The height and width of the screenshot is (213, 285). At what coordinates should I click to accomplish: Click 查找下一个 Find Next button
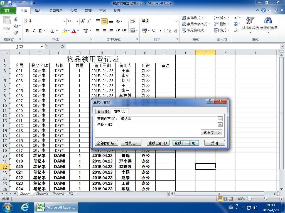186,143
